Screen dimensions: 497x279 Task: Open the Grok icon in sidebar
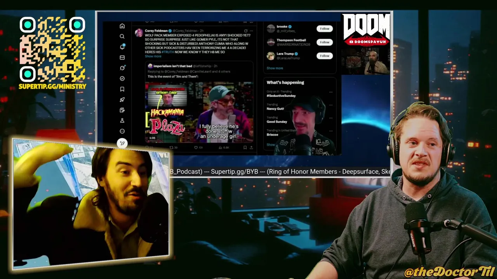point(122,68)
